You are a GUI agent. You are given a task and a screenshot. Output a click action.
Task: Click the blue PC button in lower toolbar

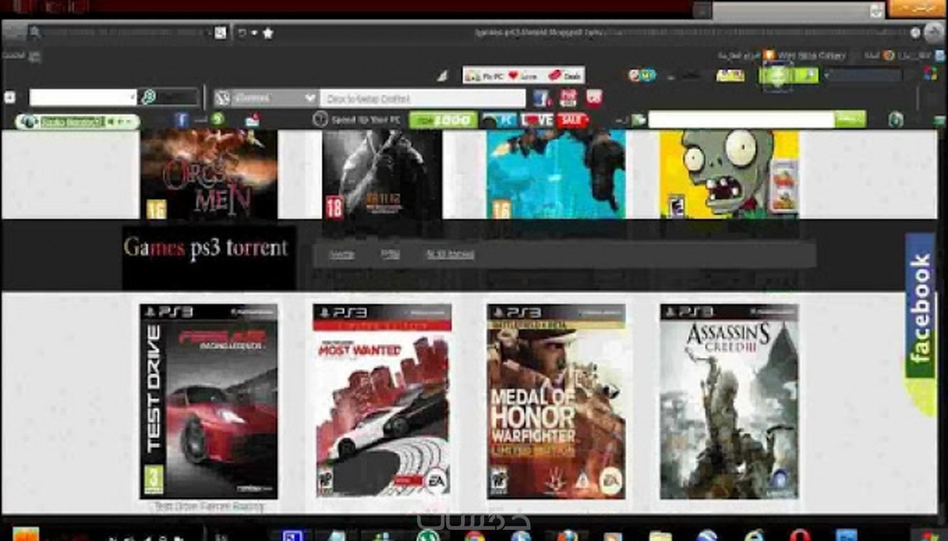point(500,120)
